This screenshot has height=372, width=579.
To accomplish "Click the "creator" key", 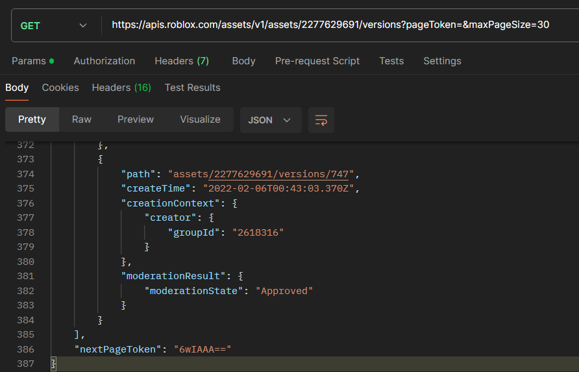I will 170,217.
